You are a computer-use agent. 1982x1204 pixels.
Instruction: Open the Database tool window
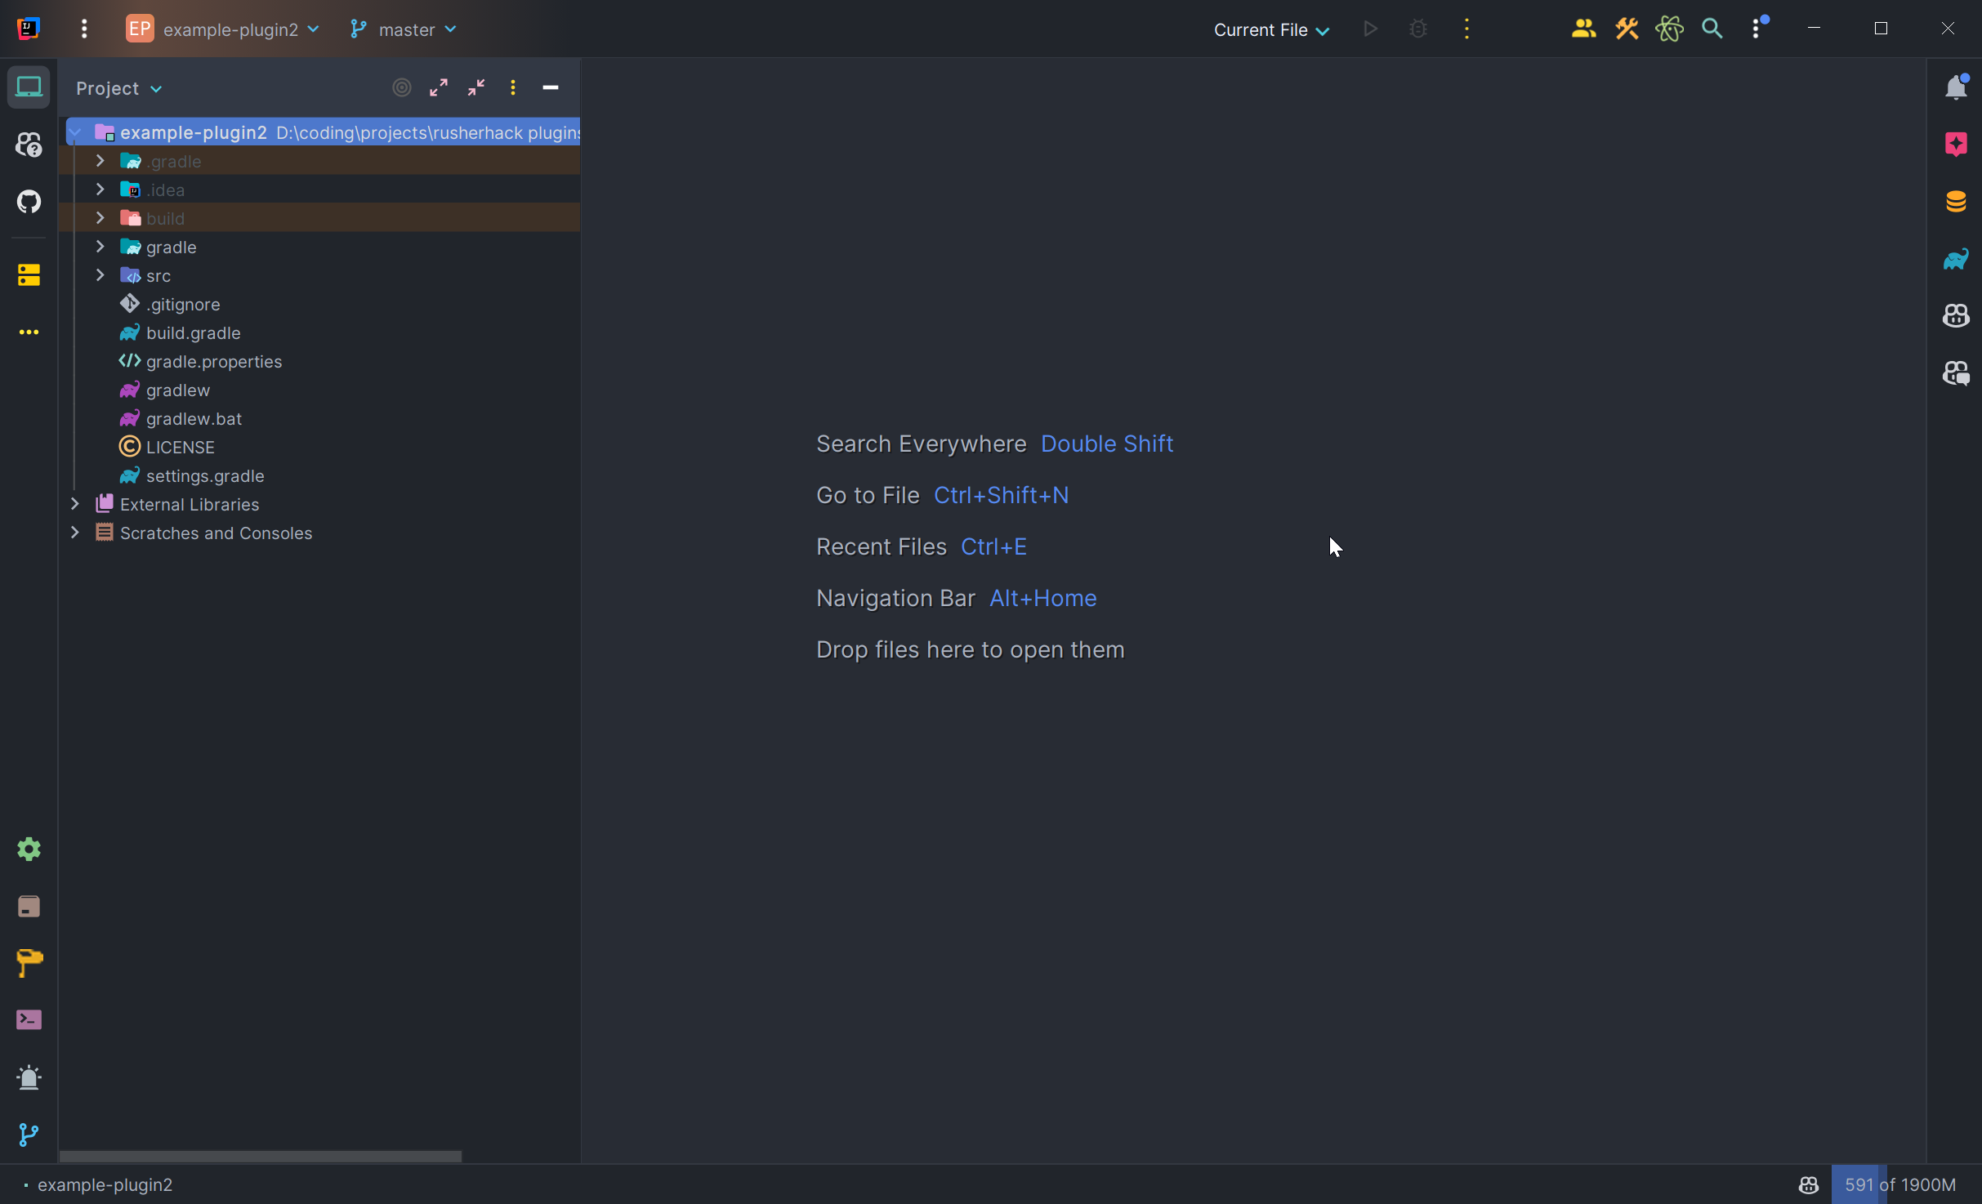[1956, 201]
